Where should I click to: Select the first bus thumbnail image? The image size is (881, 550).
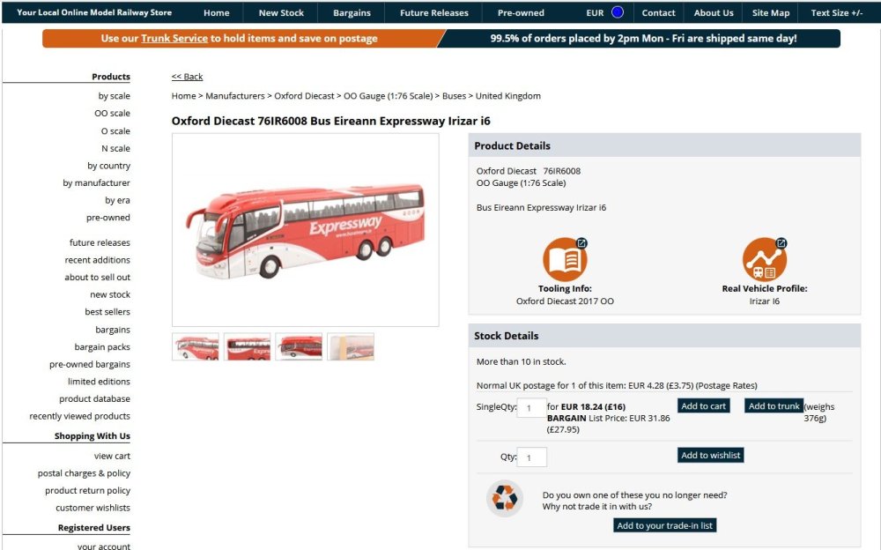196,346
